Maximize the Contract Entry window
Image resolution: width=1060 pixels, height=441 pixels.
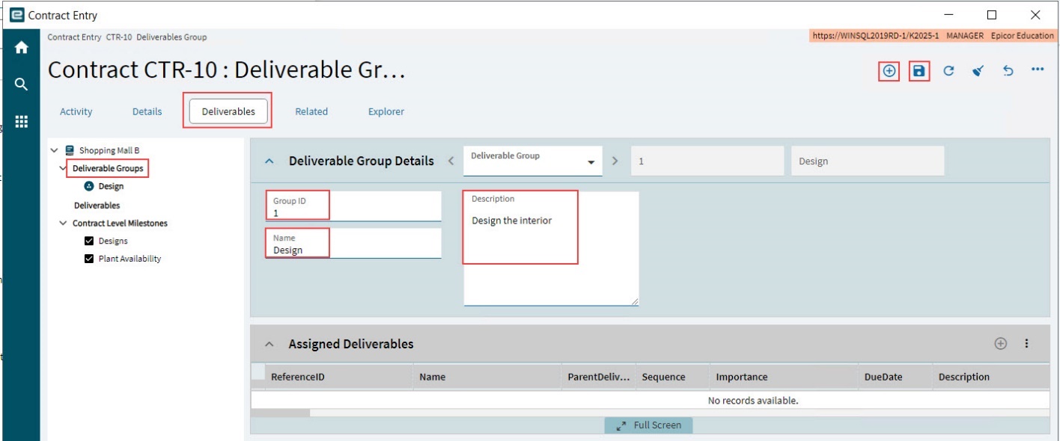coord(992,15)
